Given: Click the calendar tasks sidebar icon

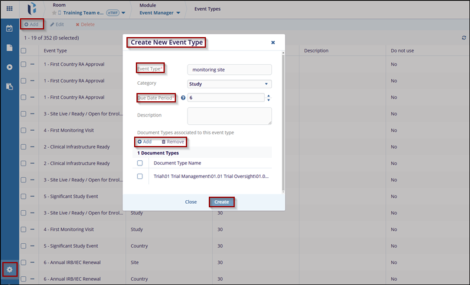Looking at the screenshot, I should (x=9, y=28).
